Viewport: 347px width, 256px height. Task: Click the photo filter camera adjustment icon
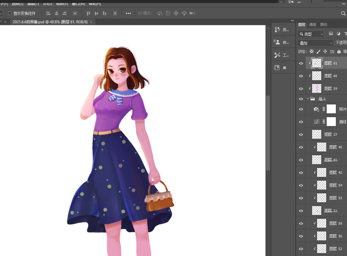pyautogui.click(x=317, y=109)
